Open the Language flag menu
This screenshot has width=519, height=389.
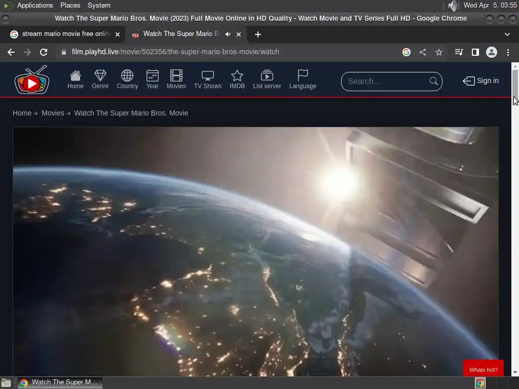tap(303, 80)
